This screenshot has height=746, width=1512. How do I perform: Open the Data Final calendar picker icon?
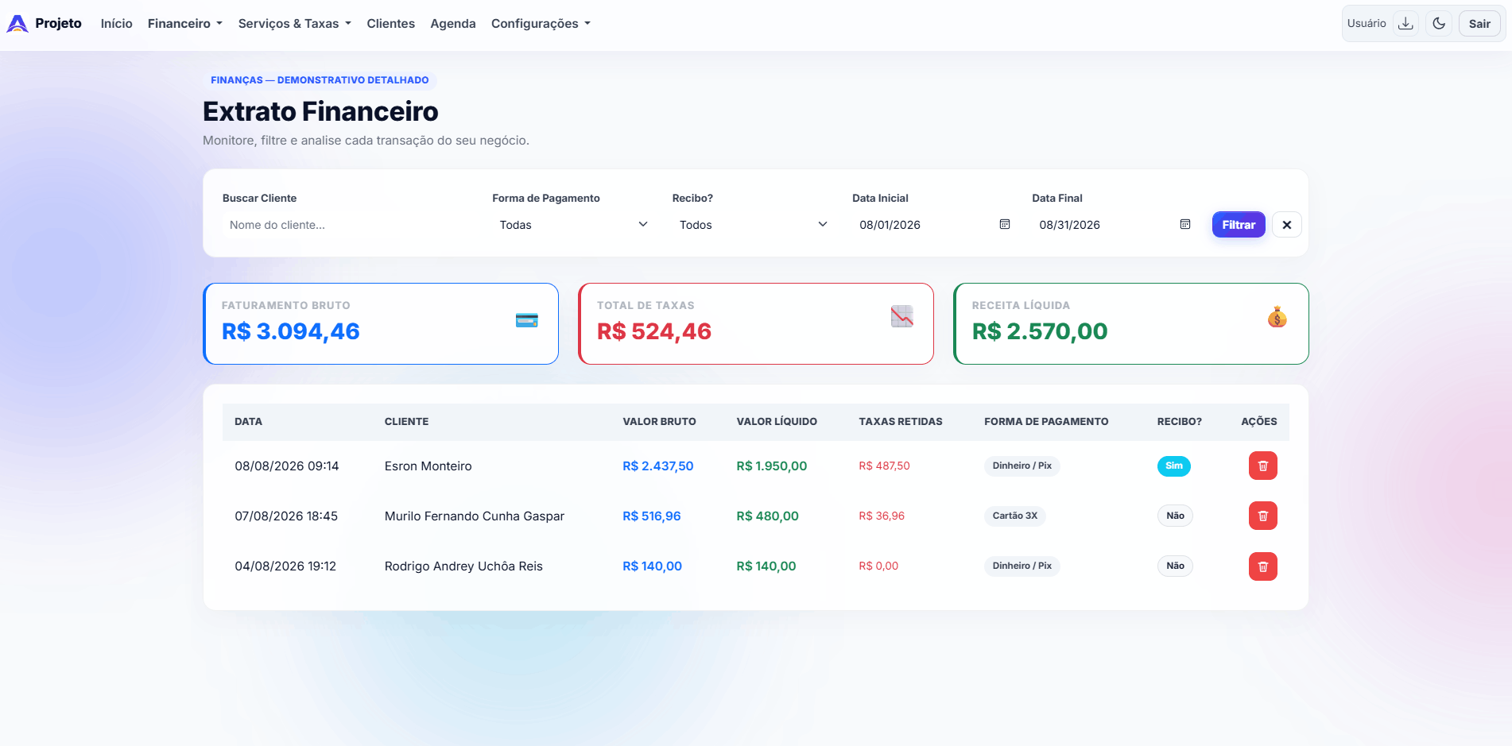pyautogui.click(x=1185, y=225)
